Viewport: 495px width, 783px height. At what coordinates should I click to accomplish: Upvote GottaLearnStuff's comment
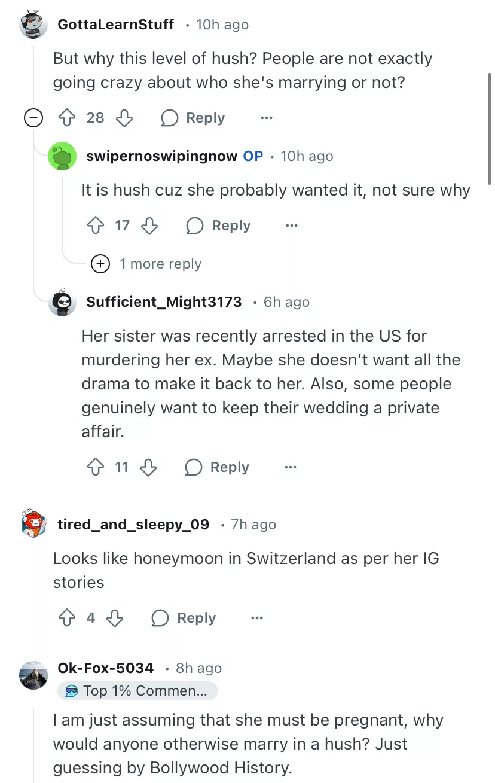click(65, 118)
